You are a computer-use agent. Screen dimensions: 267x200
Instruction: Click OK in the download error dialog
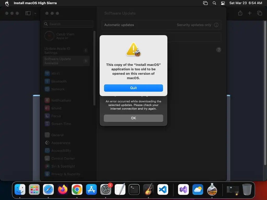(133, 118)
